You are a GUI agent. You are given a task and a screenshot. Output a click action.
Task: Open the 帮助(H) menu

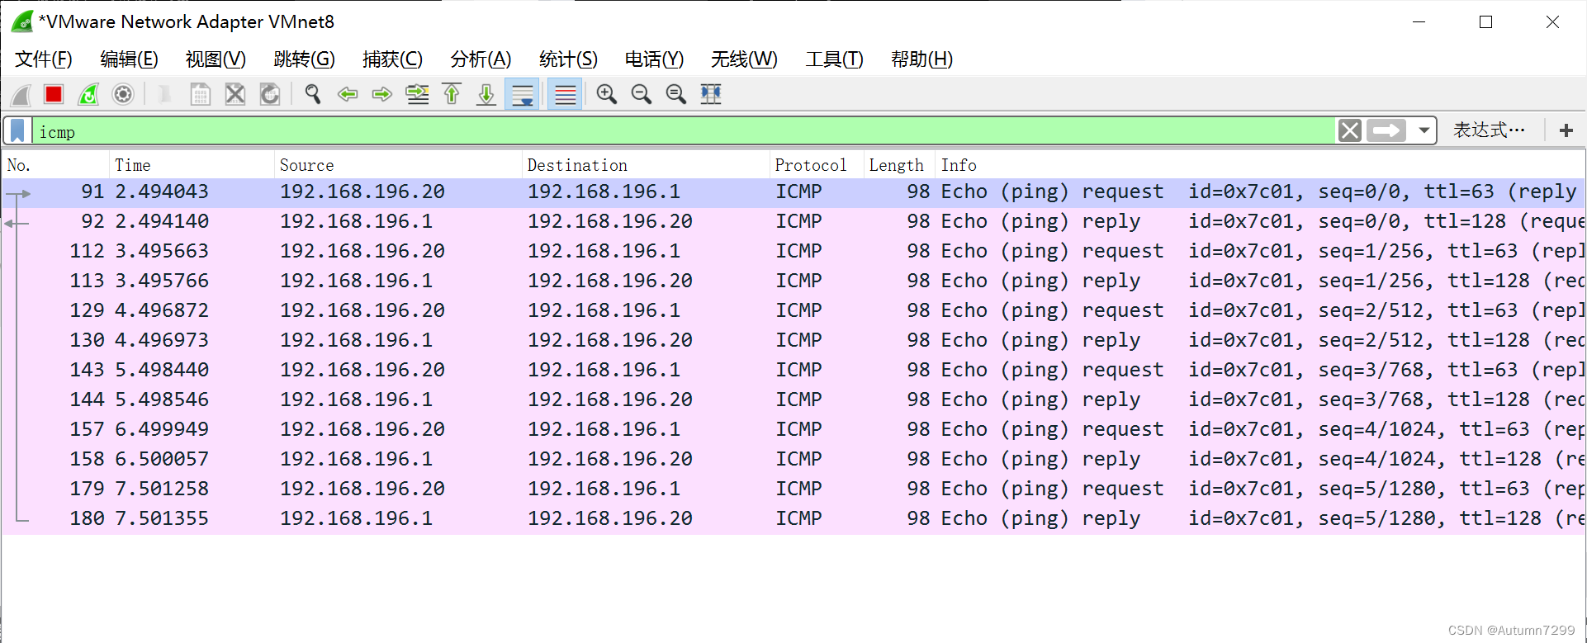point(921,59)
